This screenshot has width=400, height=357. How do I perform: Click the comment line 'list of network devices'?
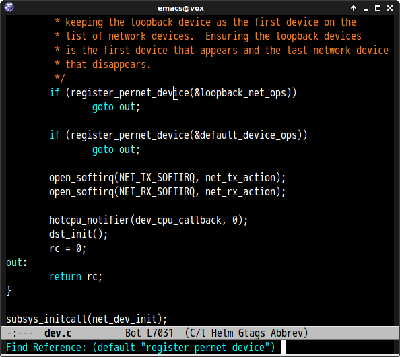click(208, 36)
